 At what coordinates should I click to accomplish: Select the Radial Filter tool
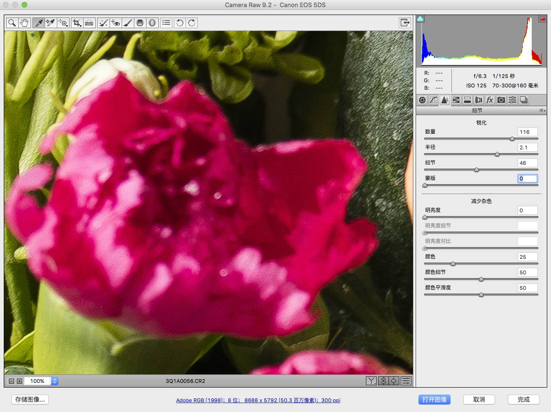tap(152, 23)
